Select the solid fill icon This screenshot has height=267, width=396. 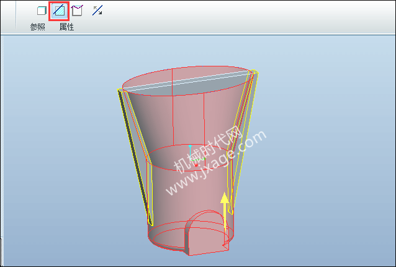pos(42,11)
